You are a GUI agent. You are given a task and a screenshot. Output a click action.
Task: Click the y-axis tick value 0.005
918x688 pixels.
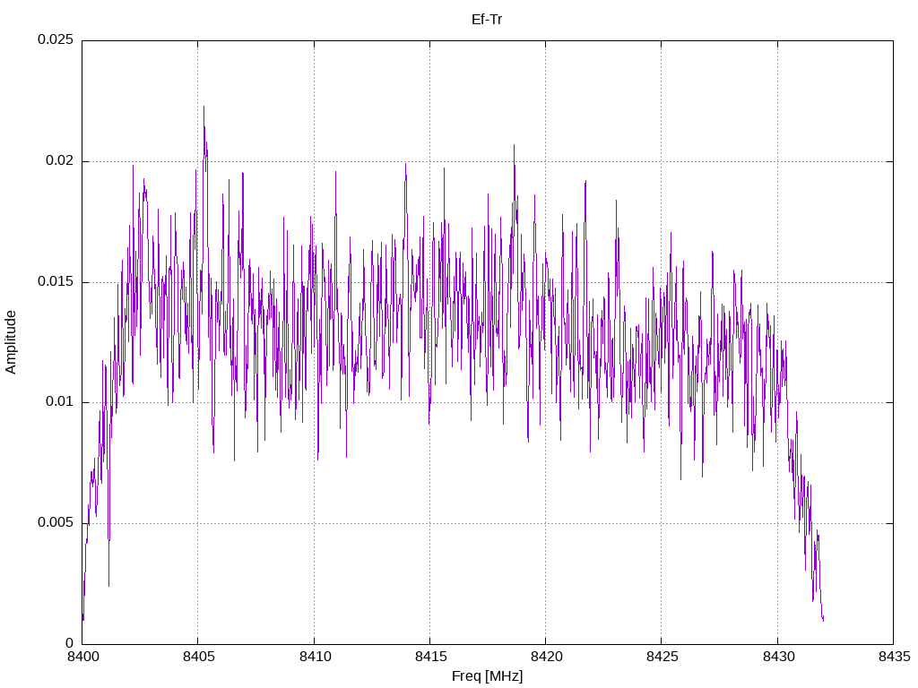(x=56, y=522)
